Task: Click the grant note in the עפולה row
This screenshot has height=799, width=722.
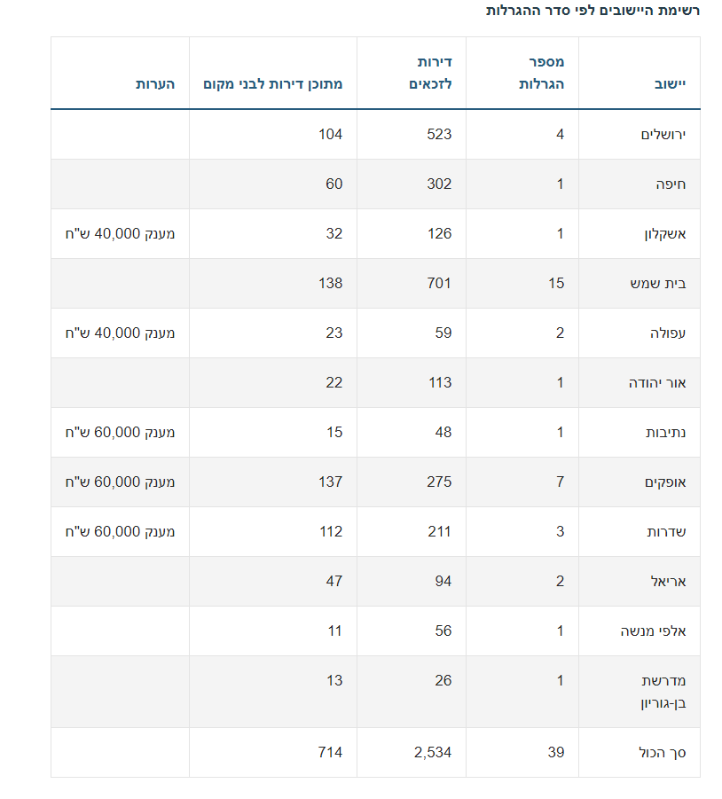Action: [120, 333]
